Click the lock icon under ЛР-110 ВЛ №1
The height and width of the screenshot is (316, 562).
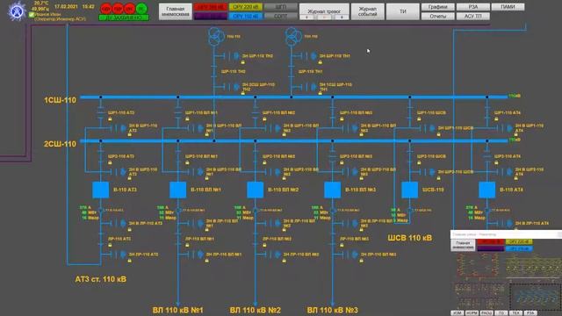187,245
